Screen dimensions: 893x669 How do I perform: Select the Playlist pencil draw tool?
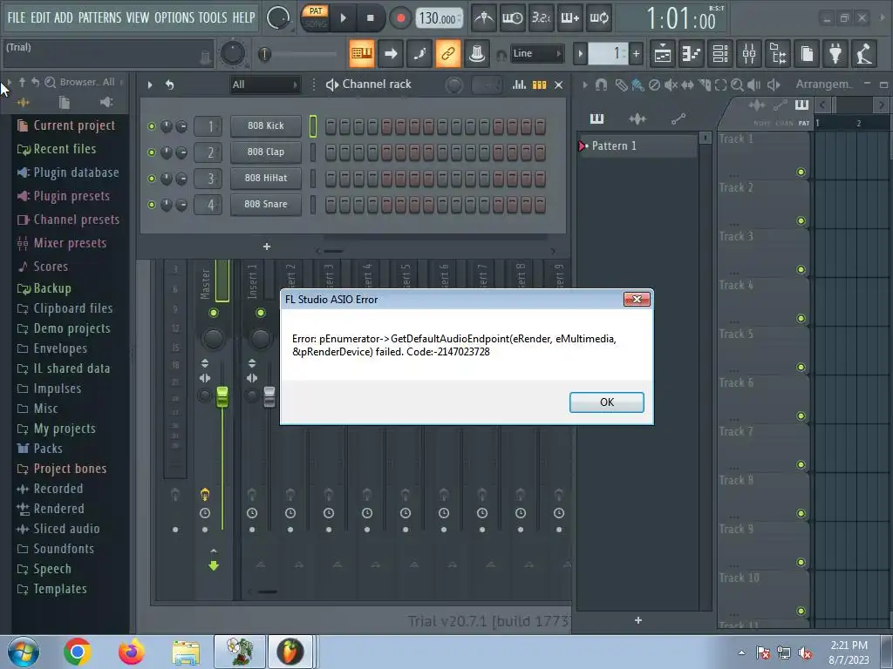[621, 84]
